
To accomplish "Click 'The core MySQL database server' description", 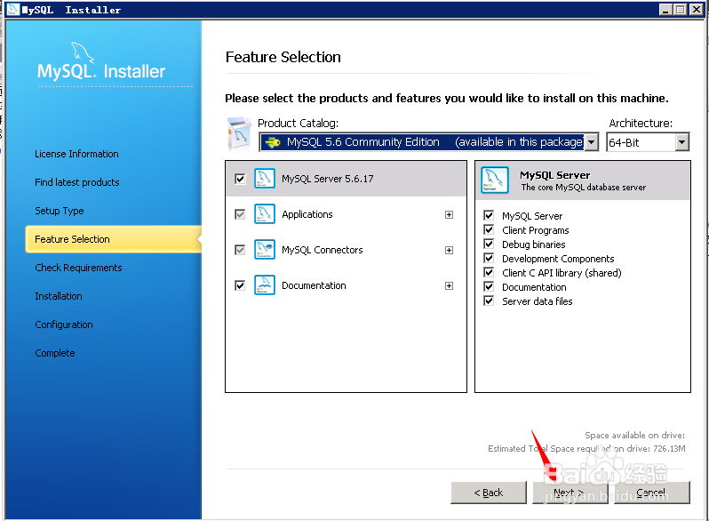I will tap(584, 188).
